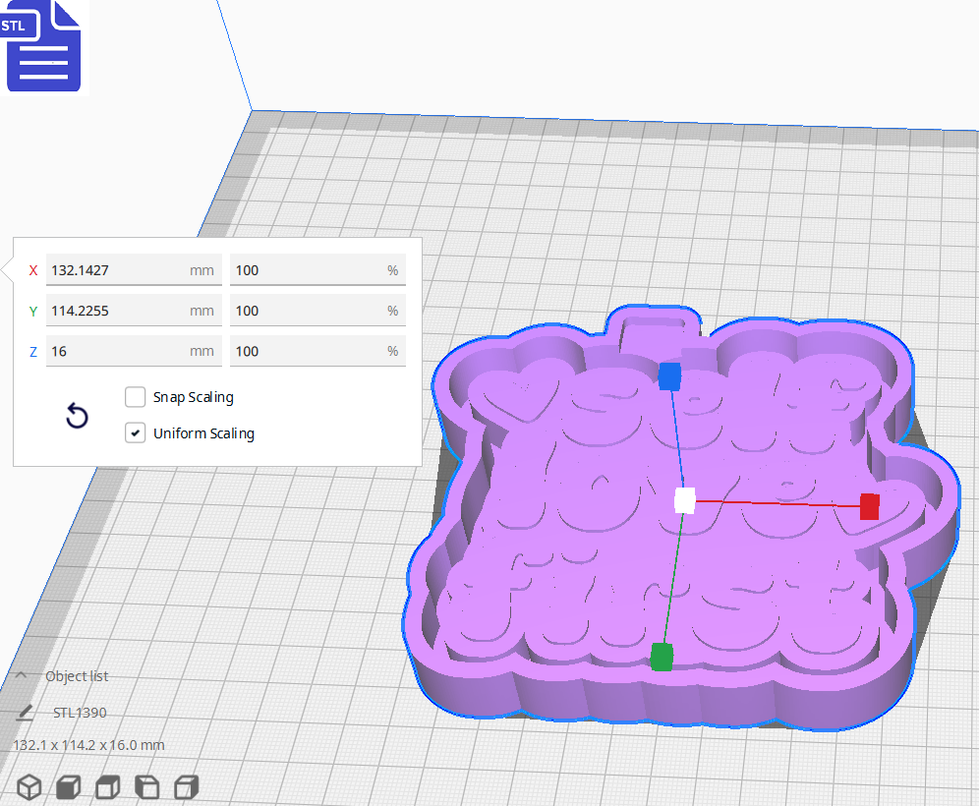Reset the scale using the reset arrow icon
Image resolution: width=979 pixels, height=806 pixels.
pyautogui.click(x=77, y=417)
